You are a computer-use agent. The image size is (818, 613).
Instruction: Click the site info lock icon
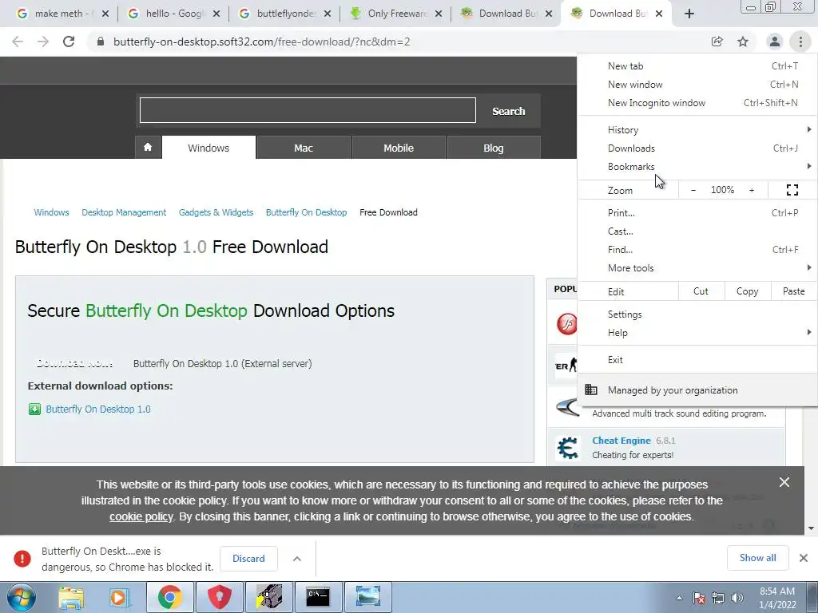click(x=101, y=42)
